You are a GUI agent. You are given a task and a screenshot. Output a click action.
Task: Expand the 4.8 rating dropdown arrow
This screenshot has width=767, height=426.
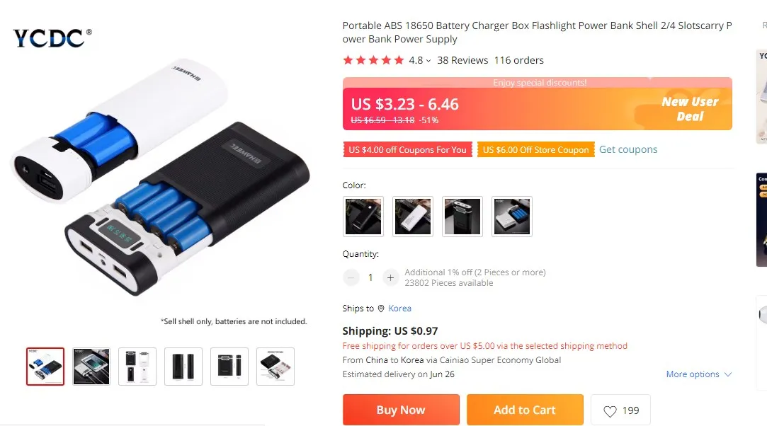(428, 61)
